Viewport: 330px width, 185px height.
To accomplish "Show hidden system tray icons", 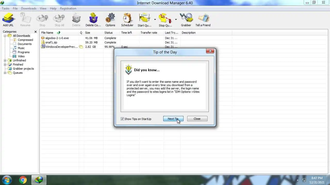I will pos(298,180).
